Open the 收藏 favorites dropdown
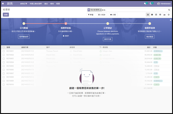The width and height of the screenshot is (173, 114). [113, 15]
